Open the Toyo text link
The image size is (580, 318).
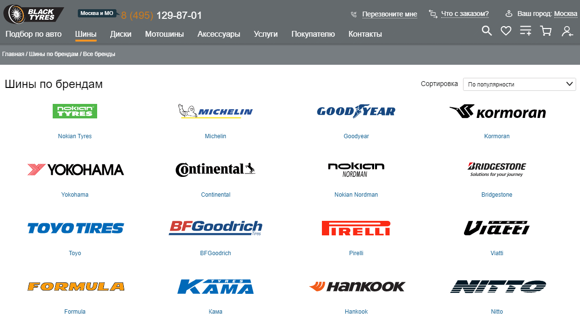click(x=75, y=253)
